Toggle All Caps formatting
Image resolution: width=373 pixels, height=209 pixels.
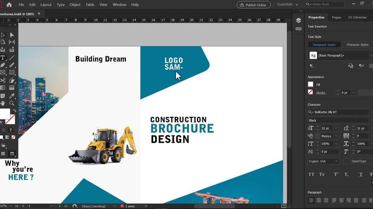point(311,174)
